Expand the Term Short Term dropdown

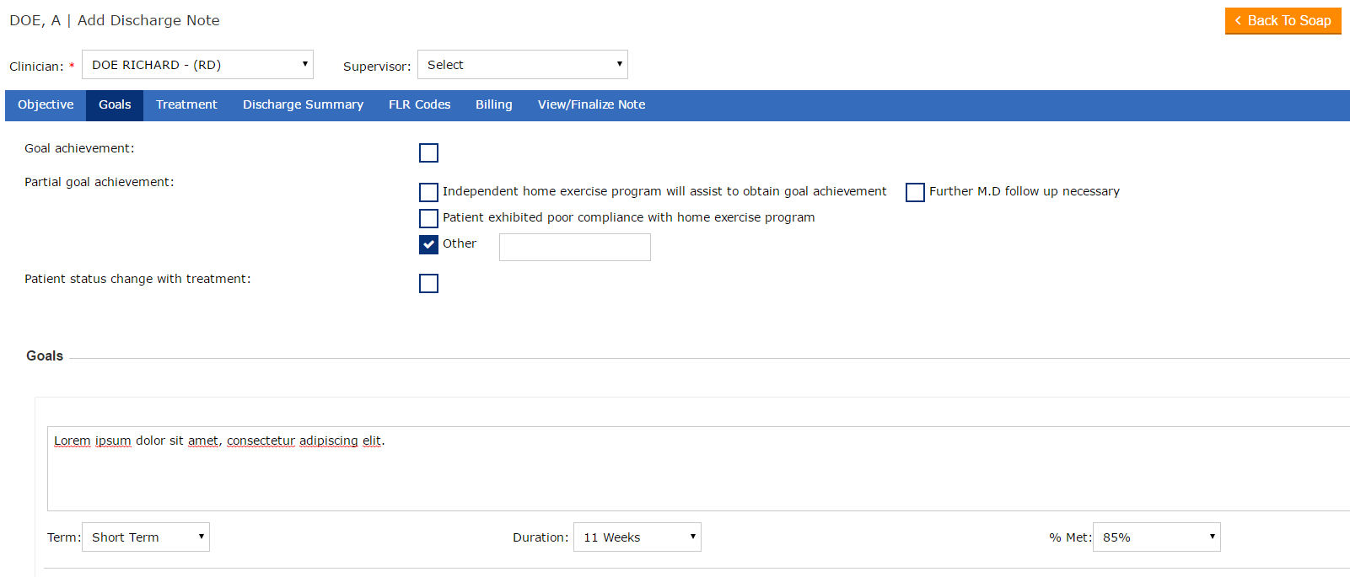[145, 537]
